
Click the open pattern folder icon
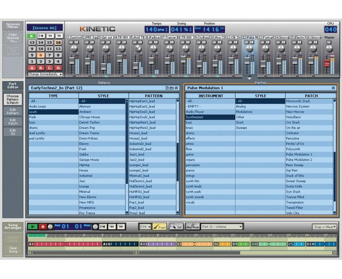(x=172, y=88)
